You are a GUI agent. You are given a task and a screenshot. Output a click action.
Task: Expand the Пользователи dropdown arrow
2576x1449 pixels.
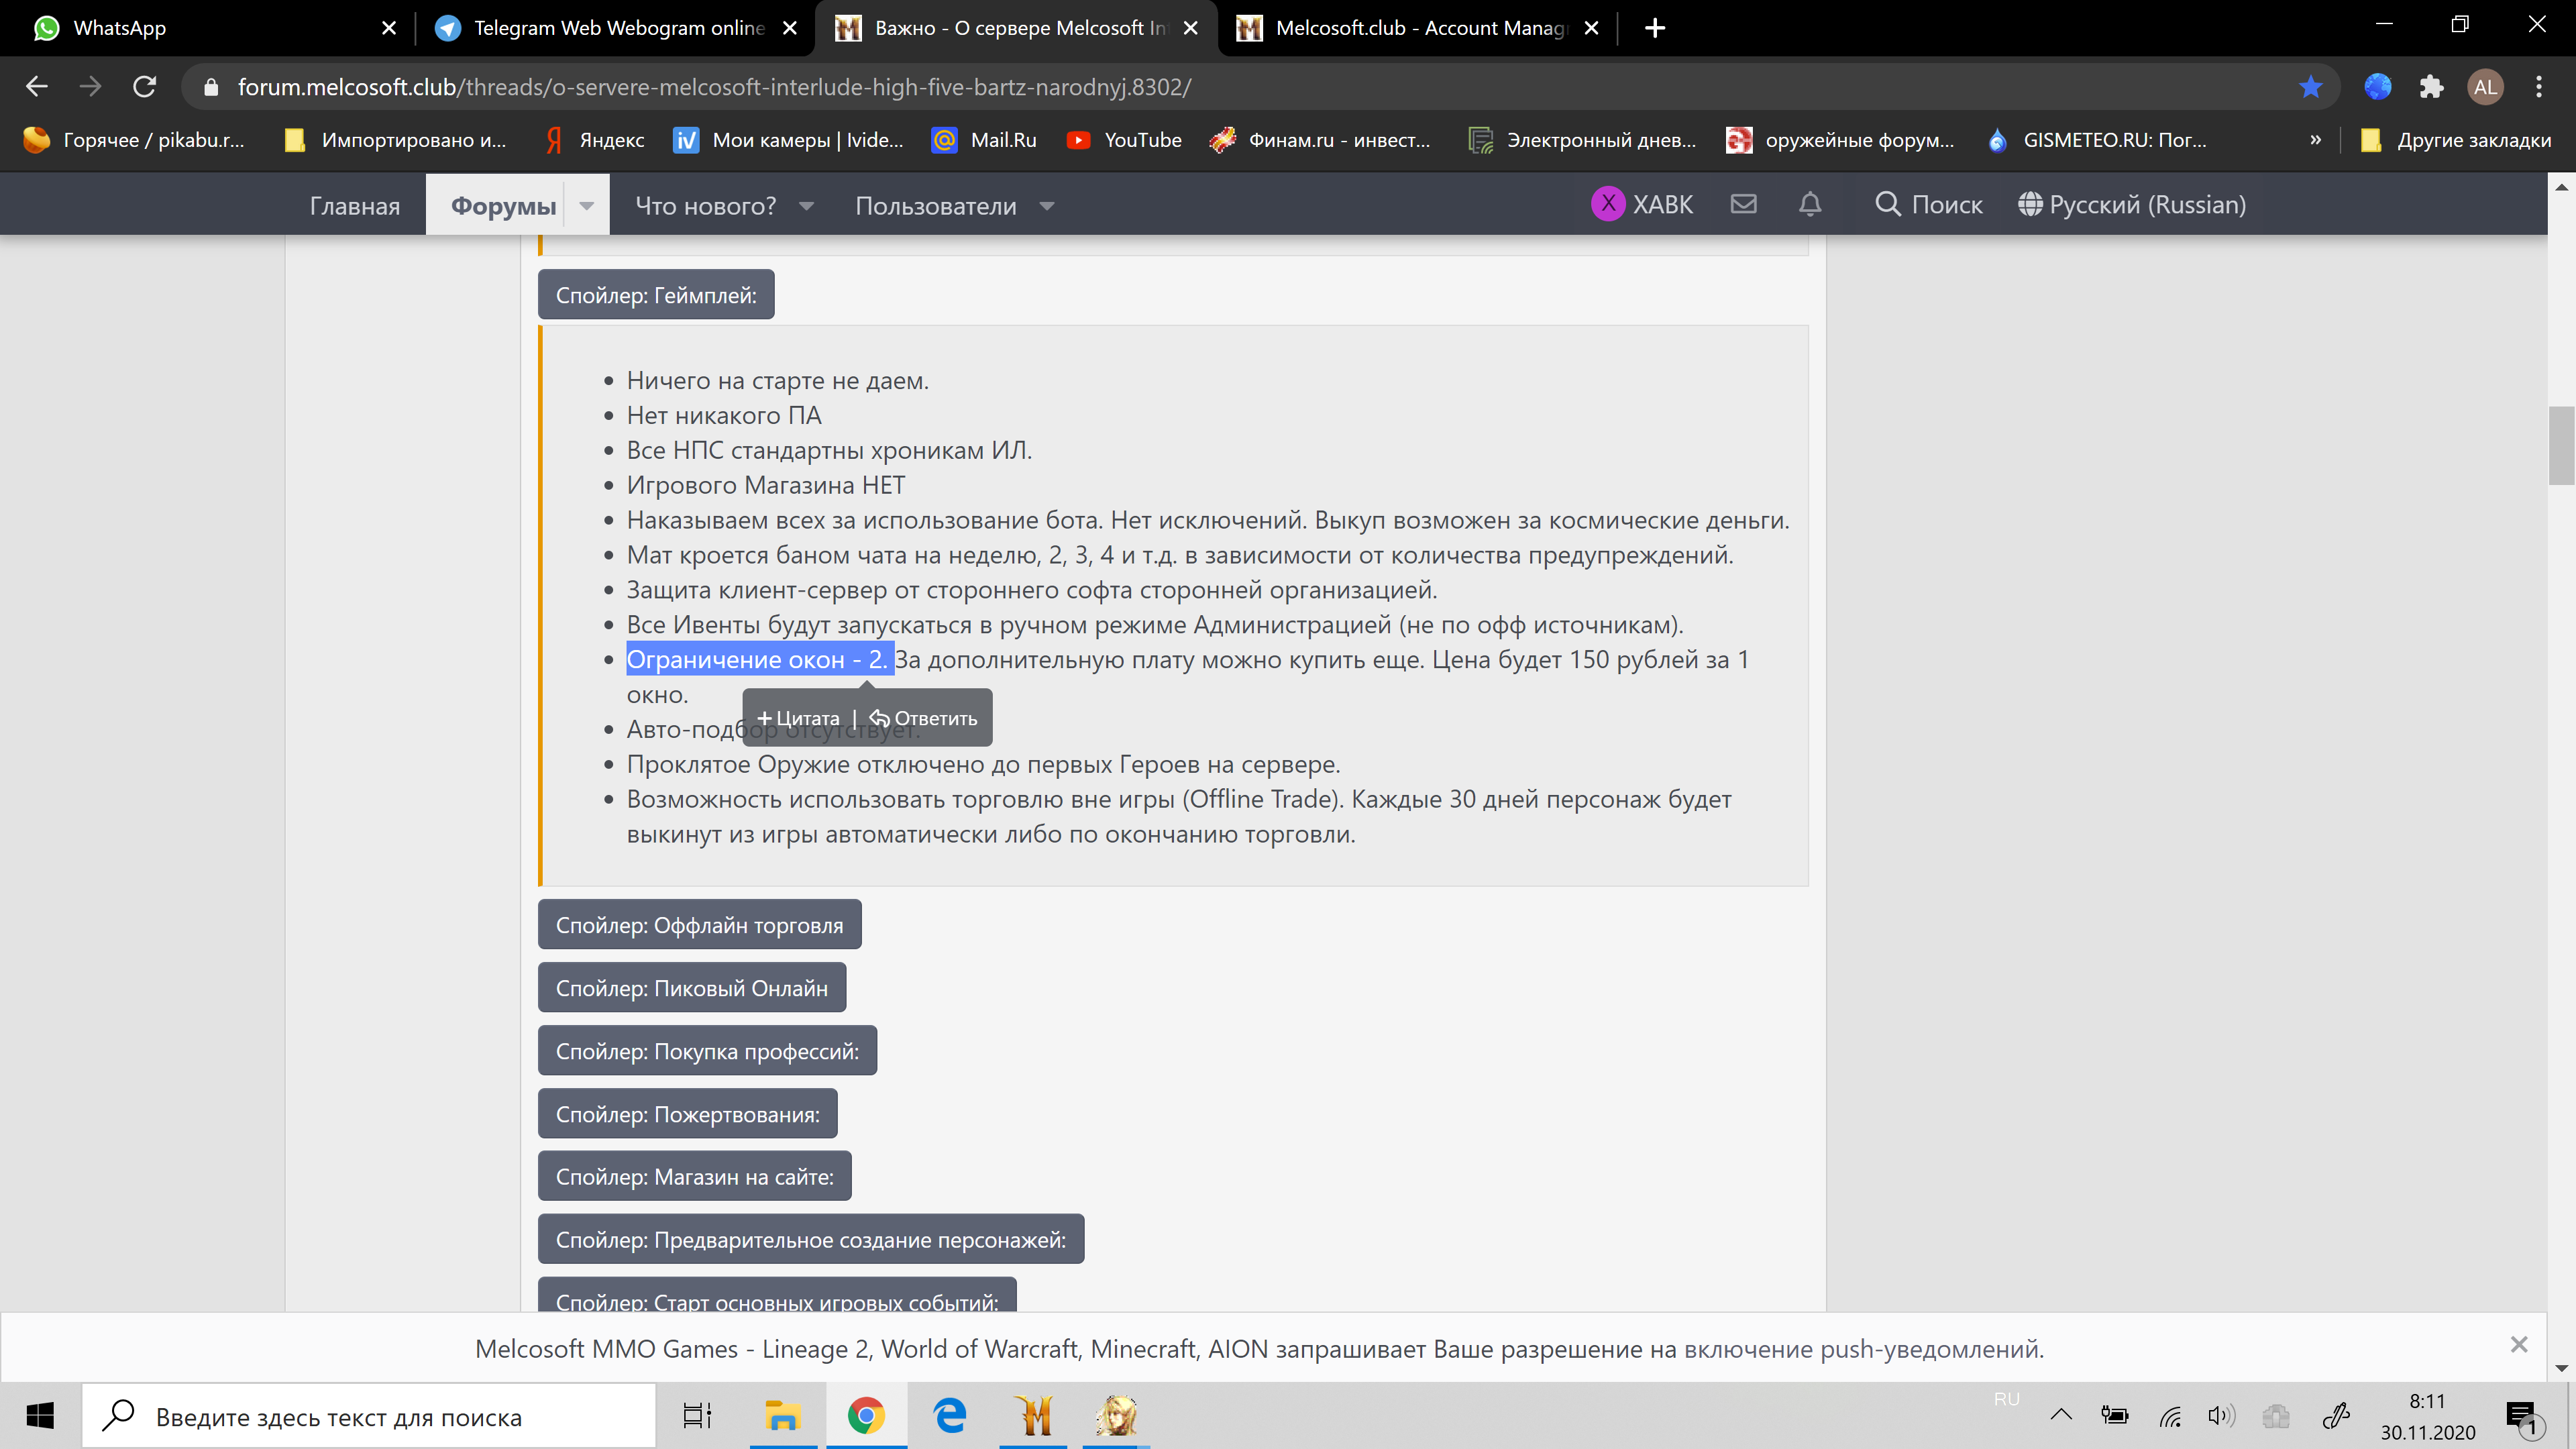(x=1047, y=206)
